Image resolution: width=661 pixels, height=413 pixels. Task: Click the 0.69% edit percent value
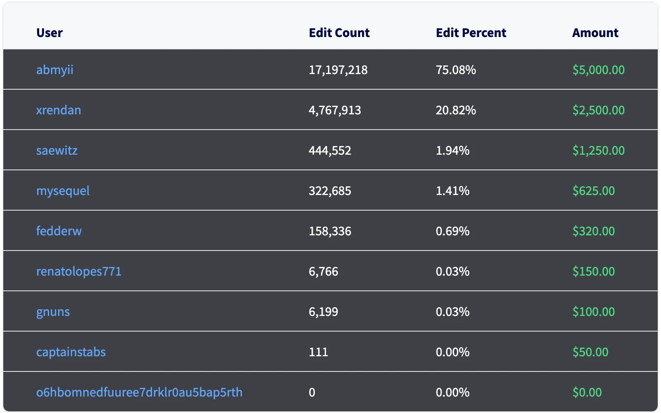coord(452,231)
